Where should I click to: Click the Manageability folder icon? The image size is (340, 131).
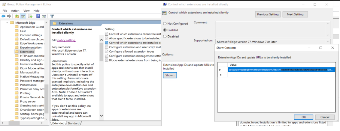pos(17,72)
